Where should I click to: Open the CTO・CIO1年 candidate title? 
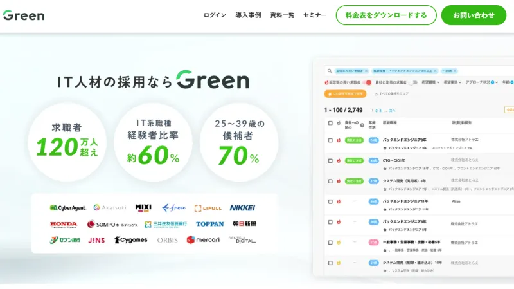394,160
